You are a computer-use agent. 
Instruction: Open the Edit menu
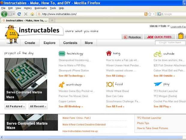click(10, 8)
